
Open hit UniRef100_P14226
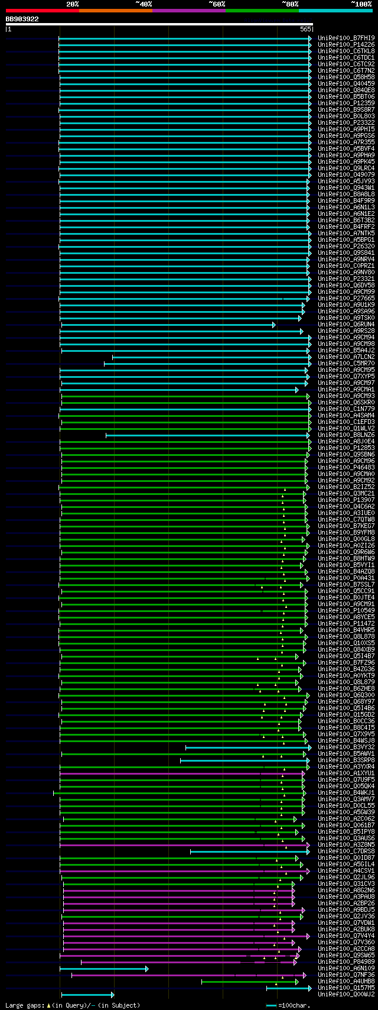pyautogui.click(x=346, y=44)
